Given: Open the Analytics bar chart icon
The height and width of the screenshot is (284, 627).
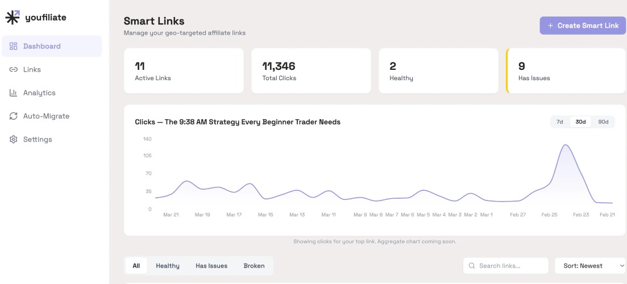Looking at the screenshot, I should click(14, 93).
